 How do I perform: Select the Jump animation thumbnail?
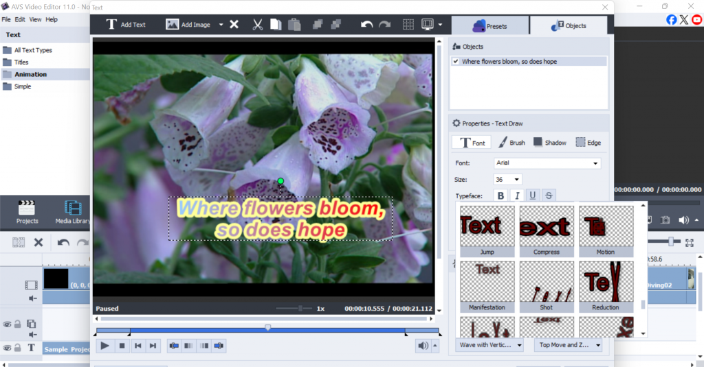(x=487, y=230)
